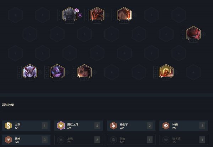213x147 pixels.
Task: Click the purple chosen-link badge on gray champion
Action: tap(77, 10)
